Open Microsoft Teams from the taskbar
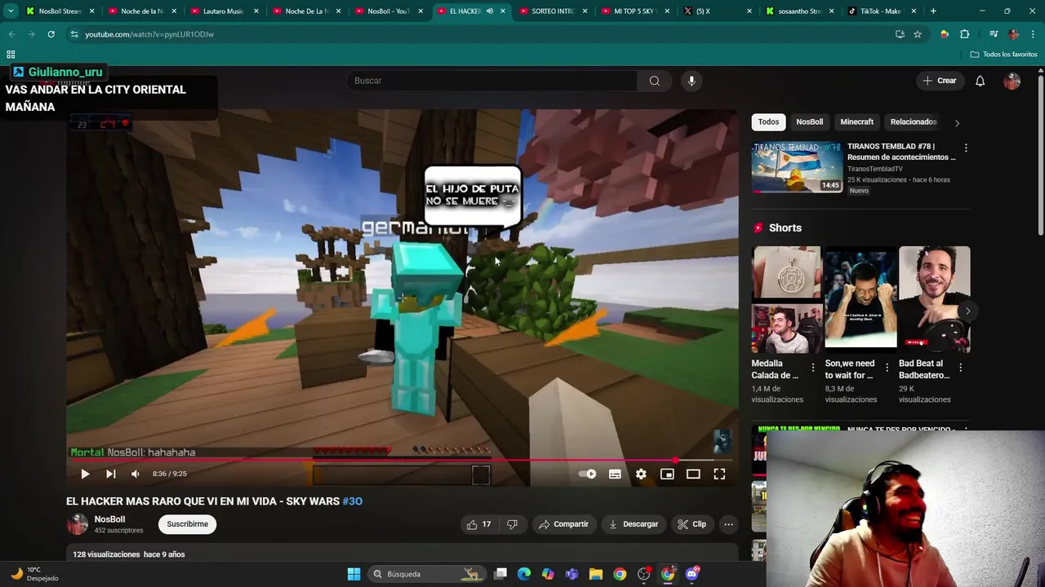The height and width of the screenshot is (587, 1045). point(571,574)
